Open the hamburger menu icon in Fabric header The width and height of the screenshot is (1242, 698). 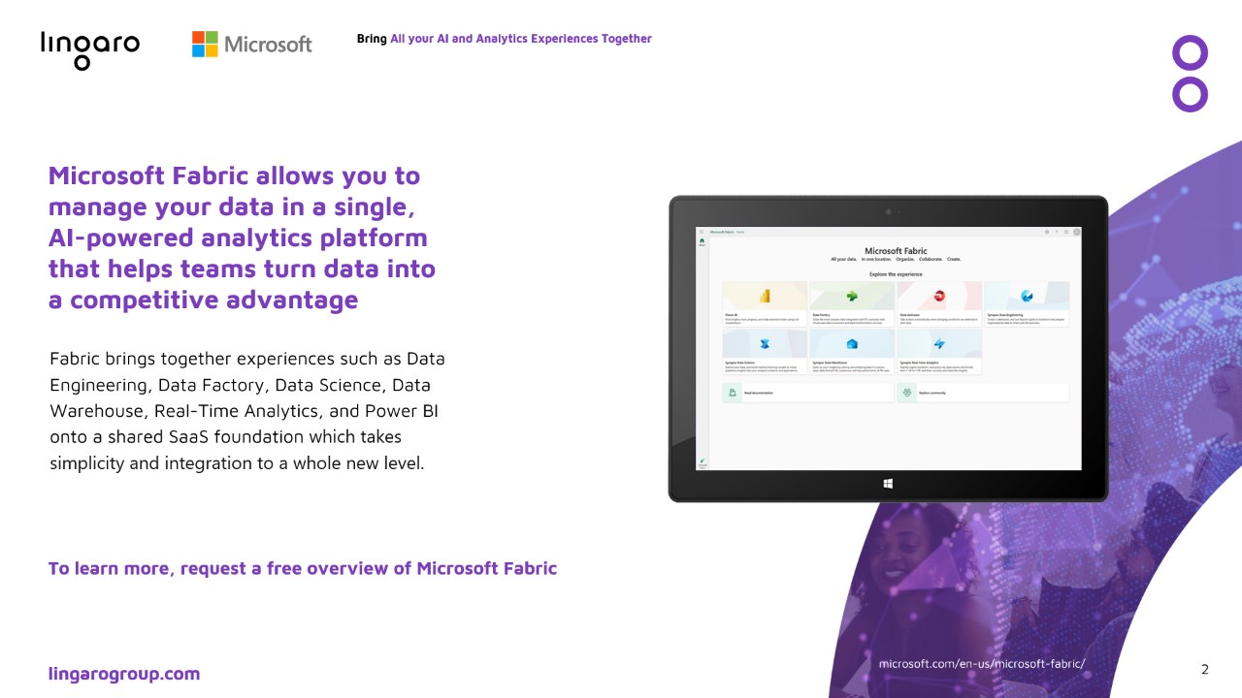(x=702, y=232)
